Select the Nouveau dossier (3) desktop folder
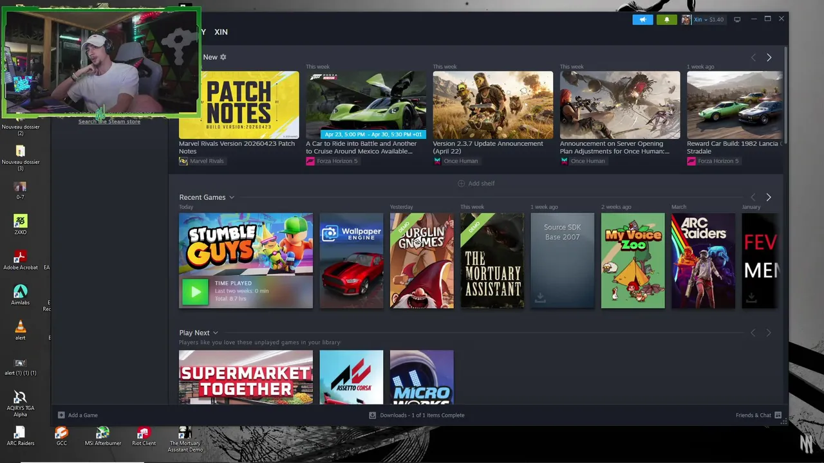The width and height of the screenshot is (824, 463). [20, 158]
